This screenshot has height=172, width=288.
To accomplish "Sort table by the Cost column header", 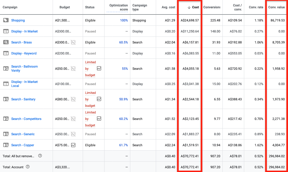I will pyautogui.click(x=195, y=7).
